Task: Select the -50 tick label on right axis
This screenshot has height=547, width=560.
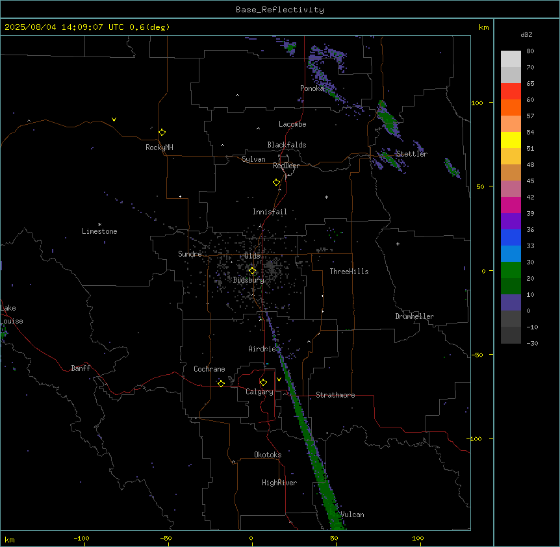Action: (x=477, y=355)
